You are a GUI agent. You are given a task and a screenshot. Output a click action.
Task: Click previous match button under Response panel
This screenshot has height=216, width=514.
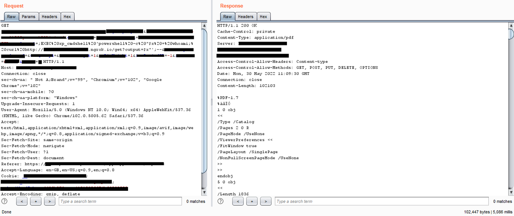[x=239, y=201]
